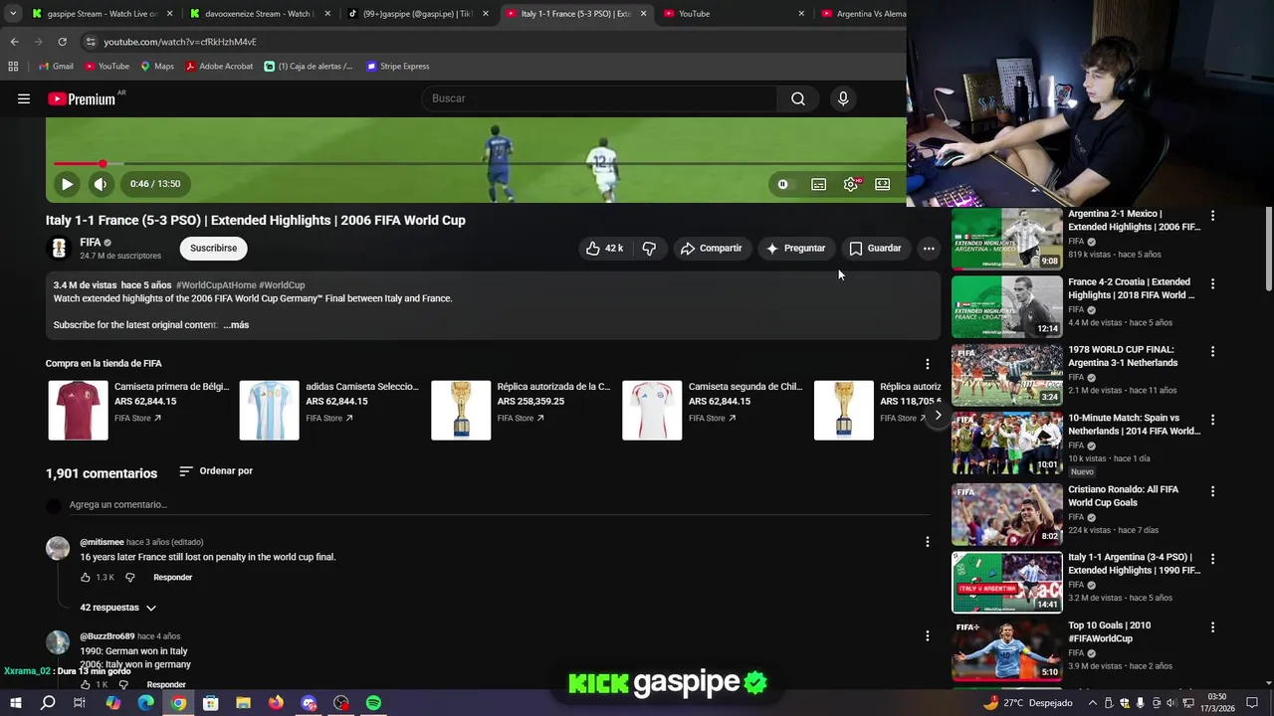1274x716 pixels.
Task: Expand description with ...más
Action: tap(236, 325)
